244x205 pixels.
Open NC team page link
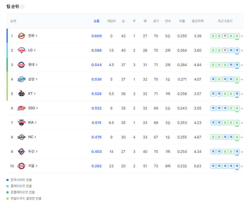(32, 137)
